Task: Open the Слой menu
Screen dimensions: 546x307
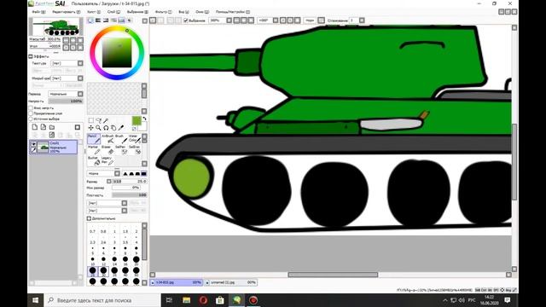Action: coord(113,12)
